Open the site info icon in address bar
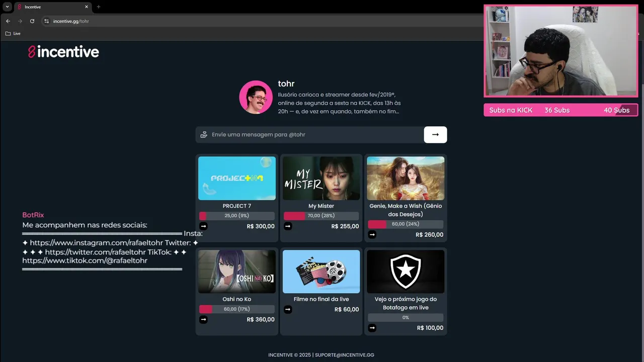 (x=46, y=21)
